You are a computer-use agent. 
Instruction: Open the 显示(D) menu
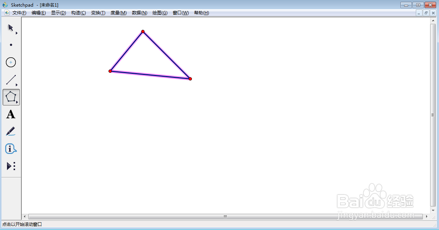pos(58,13)
